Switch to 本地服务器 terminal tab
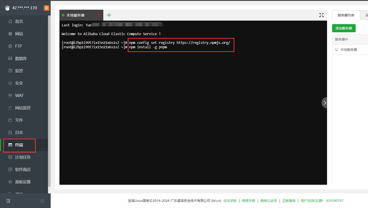The height and width of the screenshot is (208, 368). click(76, 15)
